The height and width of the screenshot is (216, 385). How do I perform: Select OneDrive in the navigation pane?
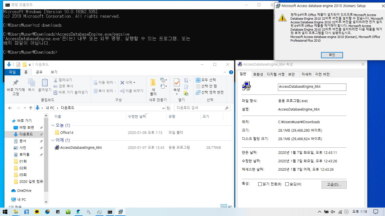tap(24, 191)
